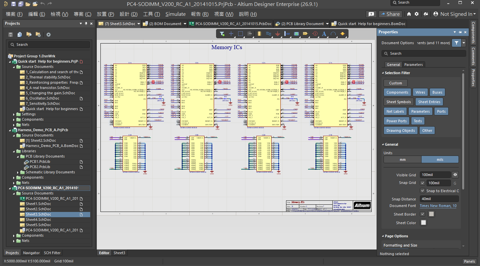The width and height of the screenshot is (480, 266).
Task: Open the Simulate menu
Action: [x=175, y=14]
